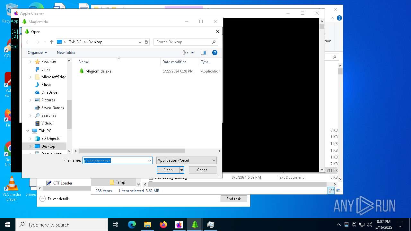Open Task Manager taskbar icon
The width and height of the screenshot is (411, 231).
pos(211,225)
